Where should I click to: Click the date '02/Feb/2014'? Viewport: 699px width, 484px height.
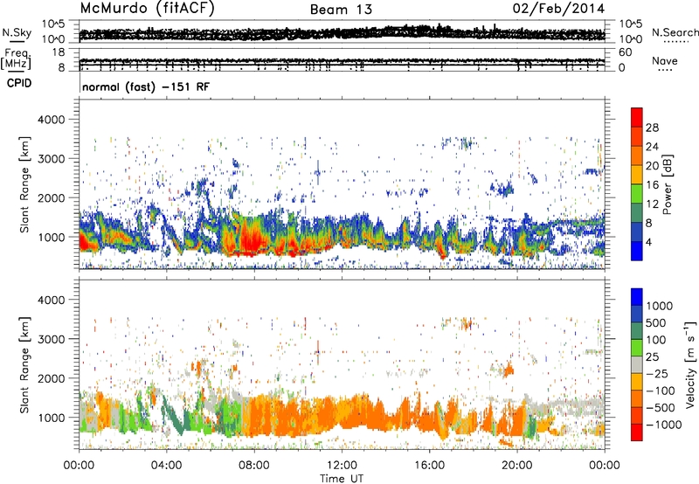(558, 9)
